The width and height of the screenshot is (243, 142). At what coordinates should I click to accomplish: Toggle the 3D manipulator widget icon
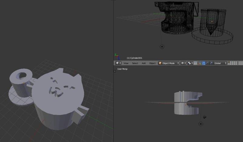pos(200,63)
